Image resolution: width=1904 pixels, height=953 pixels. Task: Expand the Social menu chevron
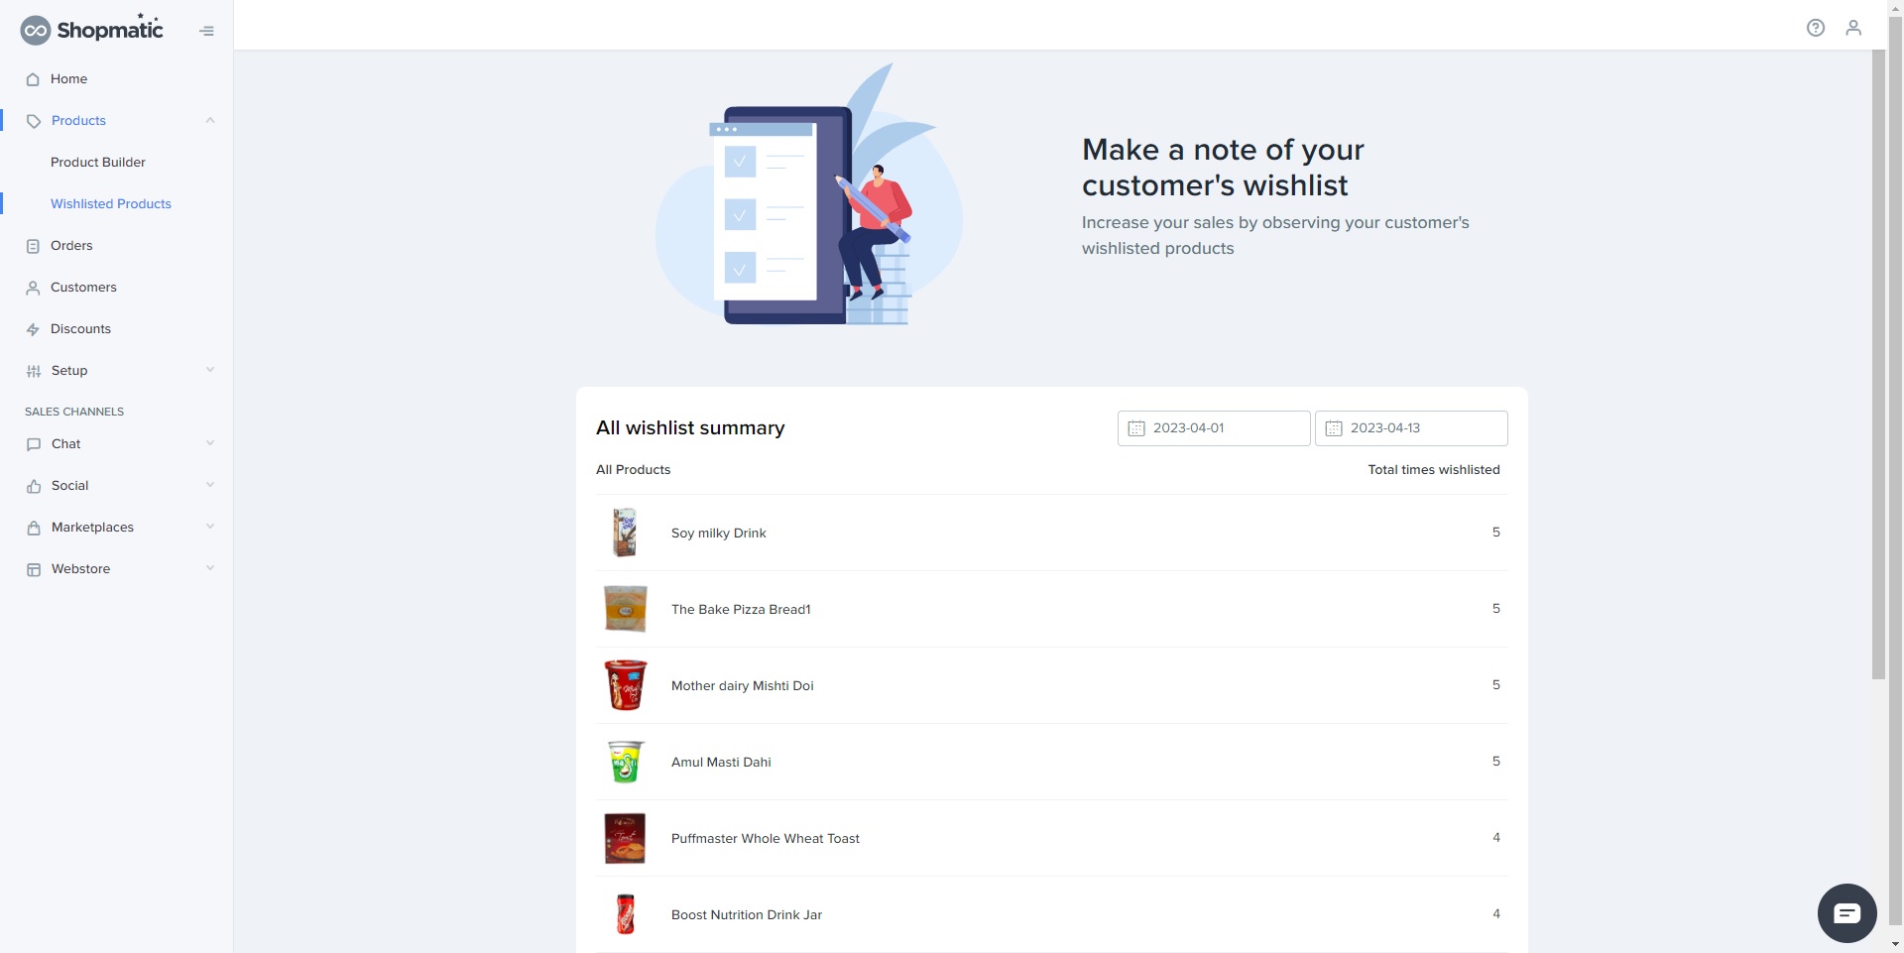pos(210,485)
